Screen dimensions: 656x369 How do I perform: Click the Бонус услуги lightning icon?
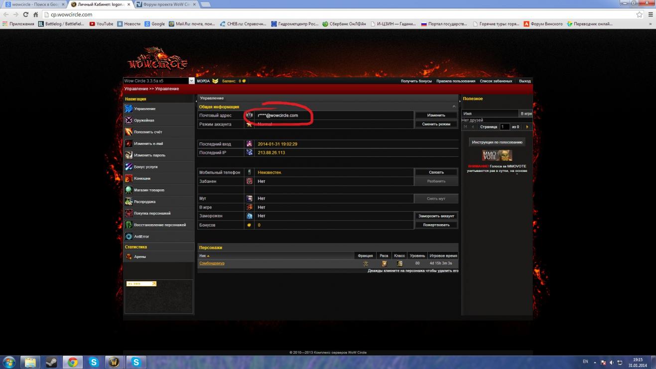129,167
